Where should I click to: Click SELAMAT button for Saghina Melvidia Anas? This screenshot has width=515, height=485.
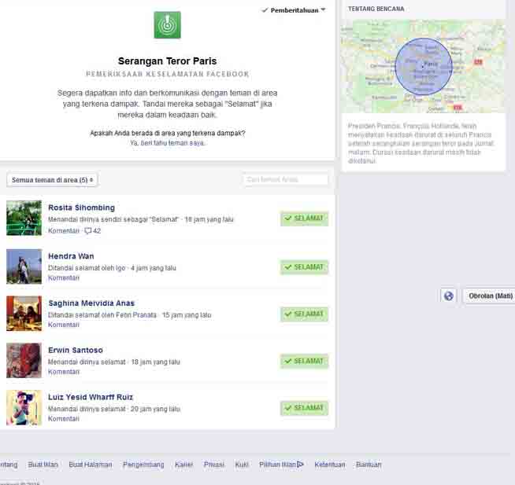point(304,314)
